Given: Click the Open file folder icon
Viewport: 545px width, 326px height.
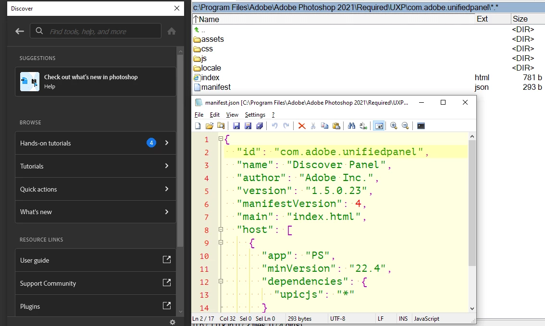Looking at the screenshot, I should [209, 126].
